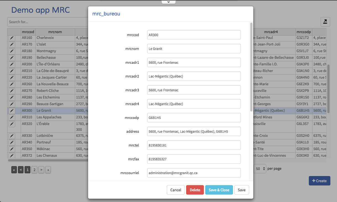Sort by mrcnom column header
Image resolution: width=337 pixels, height=202 pixels.
tap(55, 32)
